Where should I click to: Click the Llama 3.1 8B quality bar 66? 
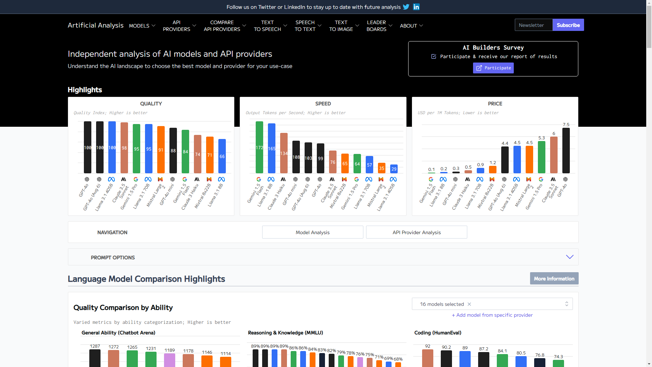point(222,156)
